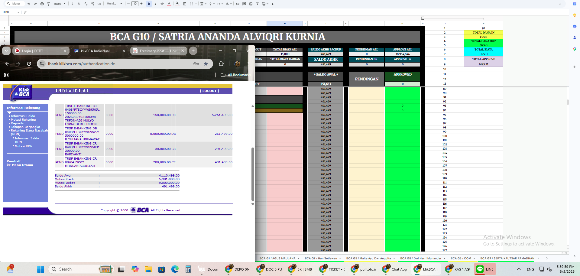Log out of klikBCA
The width and height of the screenshot is (580, 276).
209,91
